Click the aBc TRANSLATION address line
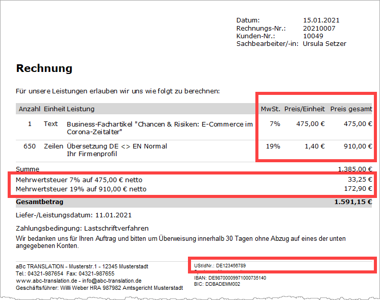Screen dimensions: 380x300 [x=82, y=267]
